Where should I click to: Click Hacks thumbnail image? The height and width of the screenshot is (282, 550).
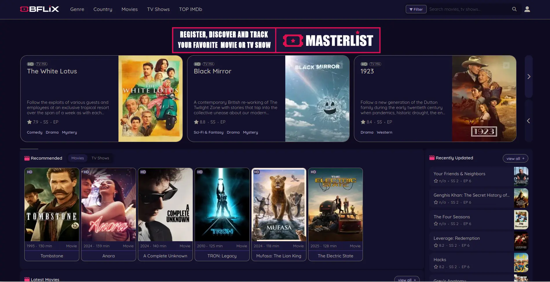click(x=521, y=263)
